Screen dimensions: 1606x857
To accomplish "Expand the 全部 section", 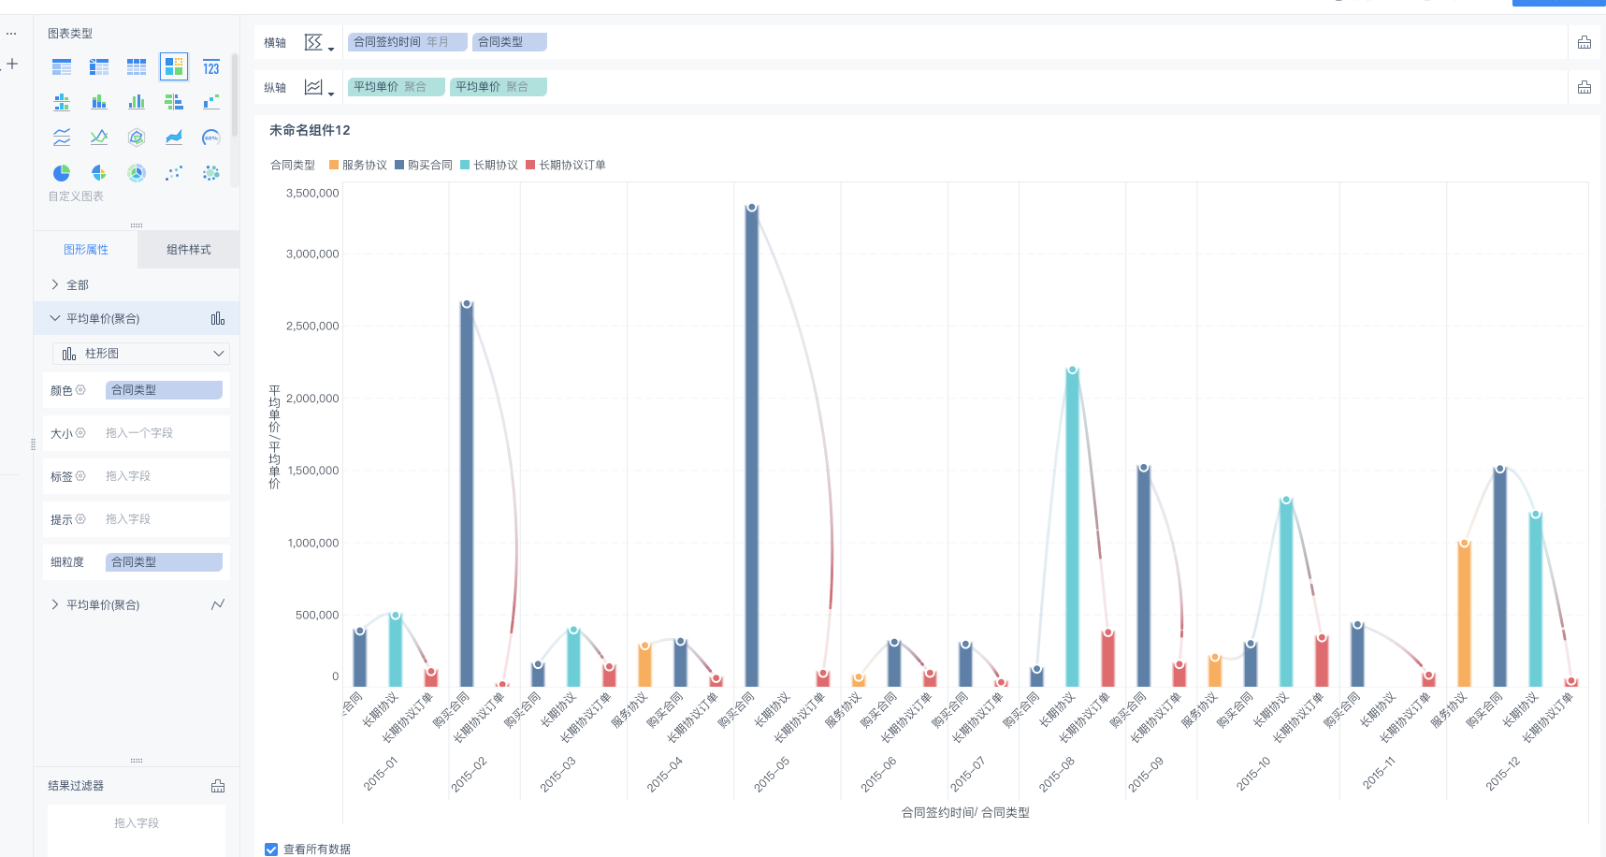I will pos(55,284).
